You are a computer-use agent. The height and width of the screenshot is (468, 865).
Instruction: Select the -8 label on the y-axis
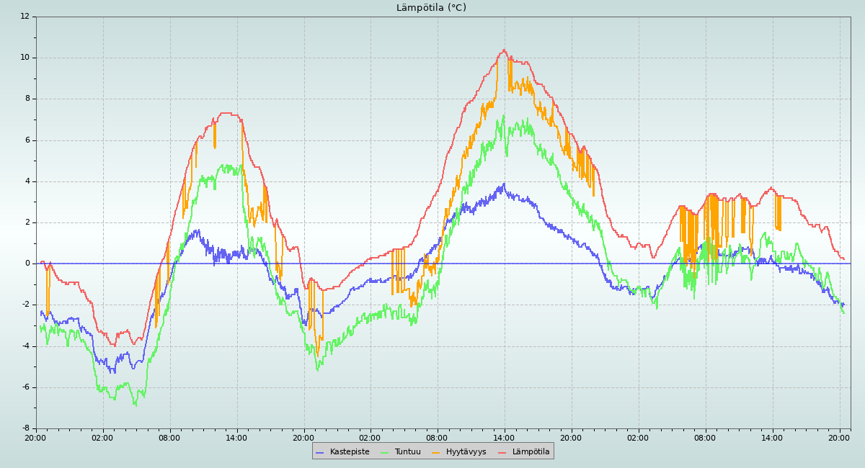[25, 428]
